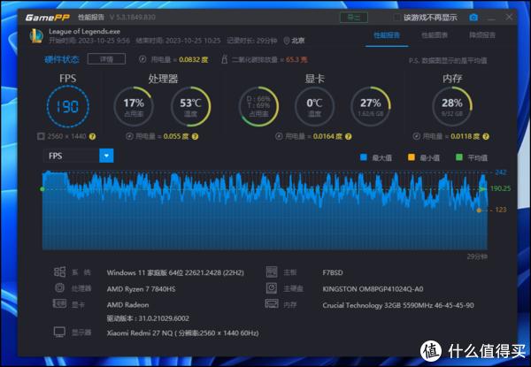Click the League of Legends game icon
Image resolution: width=531 pixels, height=367 pixels.
click(x=36, y=36)
